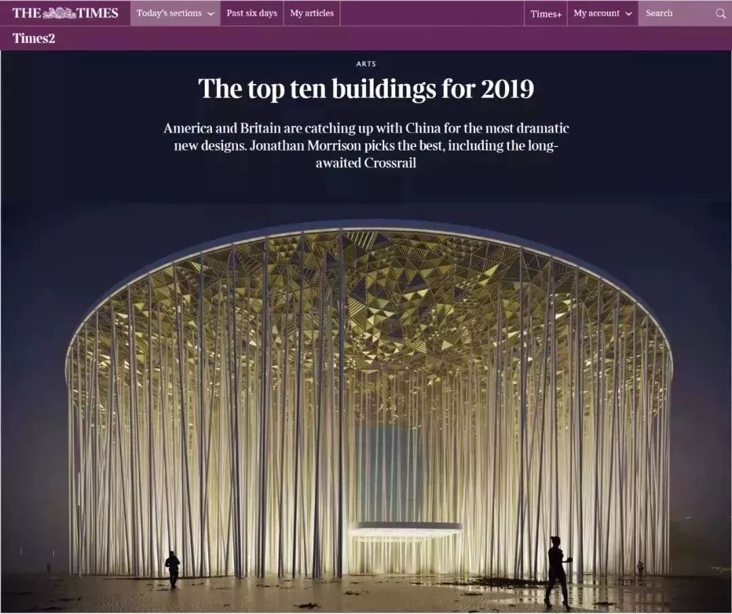732x614 pixels.
Task: Open the My account dropdown
Action: pos(602,14)
